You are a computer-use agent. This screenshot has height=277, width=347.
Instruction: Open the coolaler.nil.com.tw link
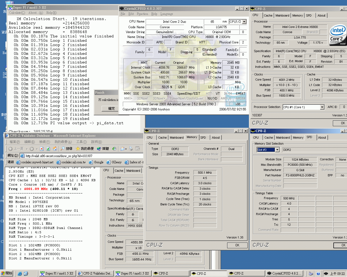point(71,162)
